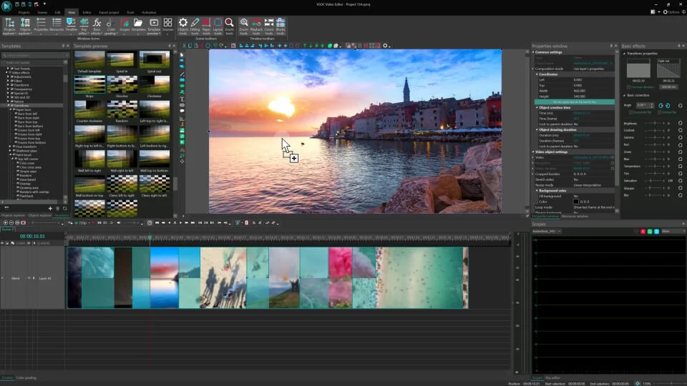687x386 pixels.
Task: Enable the Horizontal flip checkbox
Action: coord(631,112)
